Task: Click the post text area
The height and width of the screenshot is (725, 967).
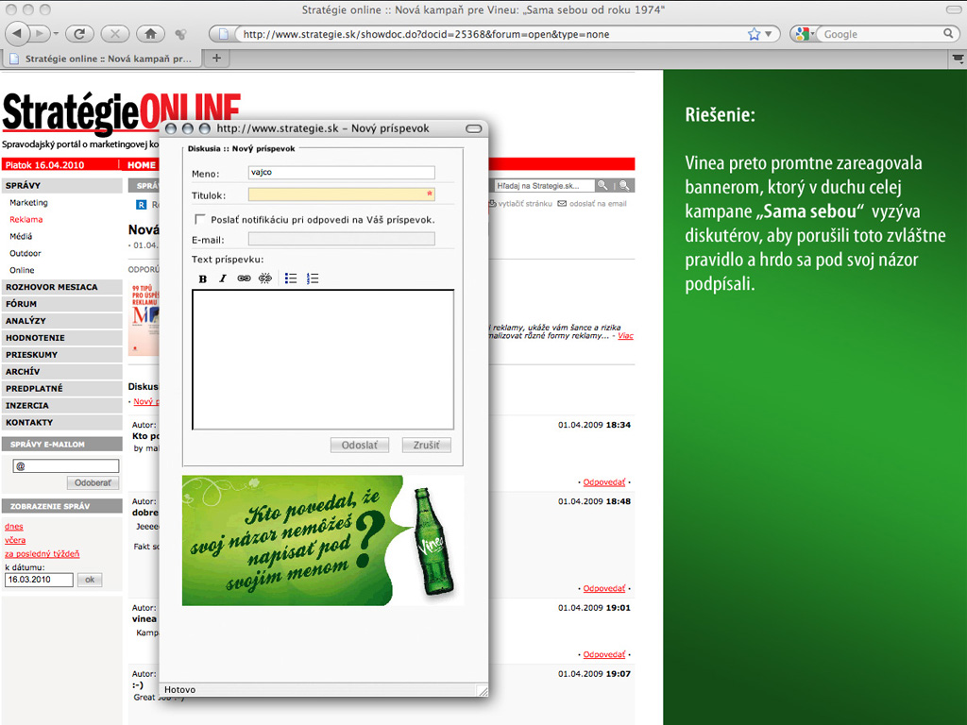Action: [323, 360]
